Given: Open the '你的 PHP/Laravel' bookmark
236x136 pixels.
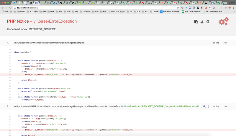Looking at the screenshot, I should tap(171, 12).
